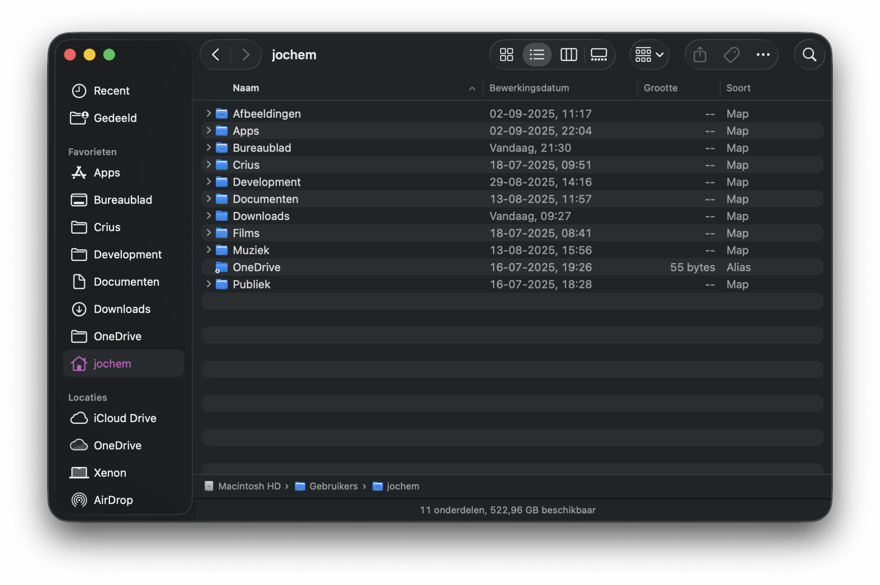Viewport: 880px width, 585px height.
Task: Open AirDrop from the sidebar
Action: 113,500
